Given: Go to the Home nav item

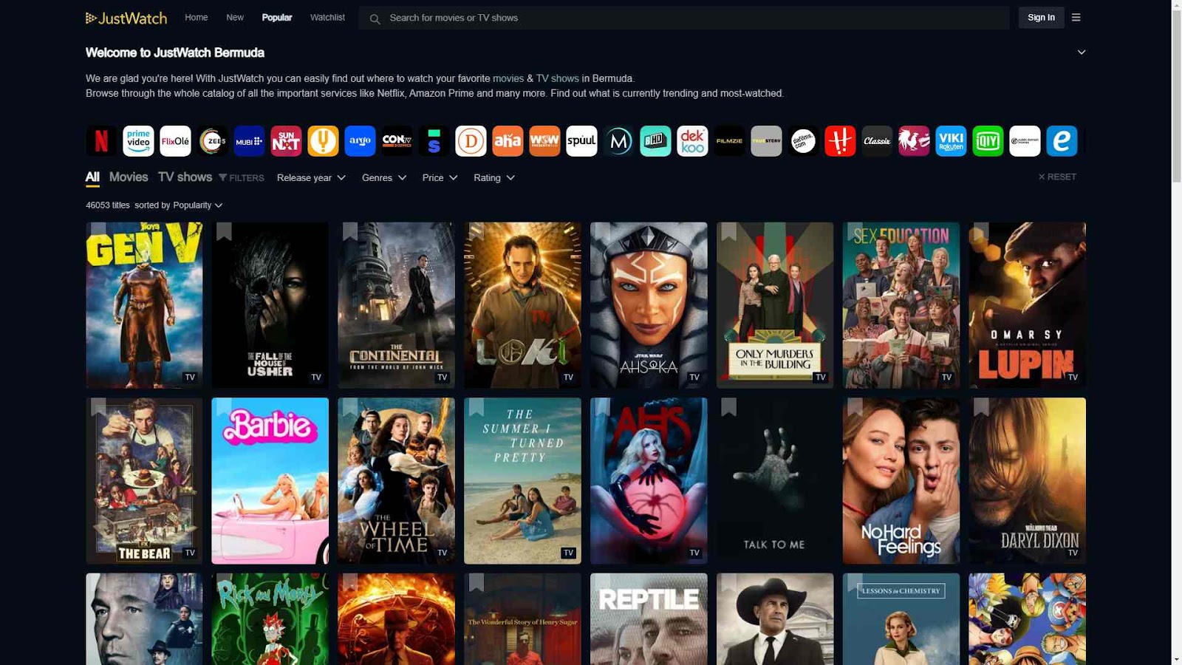Looking at the screenshot, I should click(x=196, y=18).
